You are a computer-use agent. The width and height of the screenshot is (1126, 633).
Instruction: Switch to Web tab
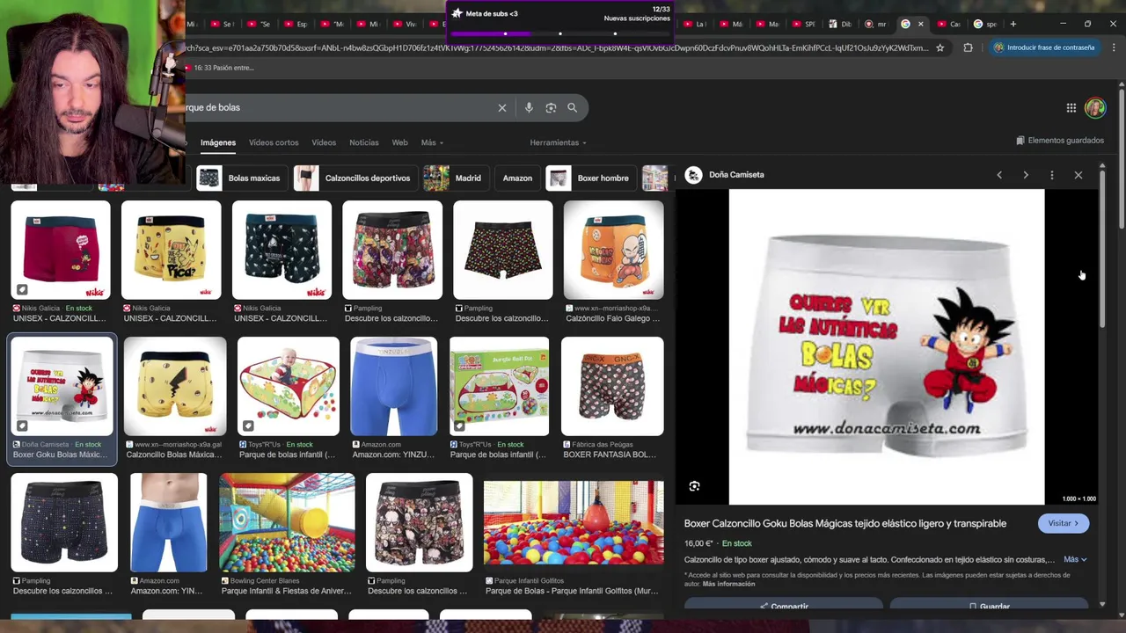point(400,142)
